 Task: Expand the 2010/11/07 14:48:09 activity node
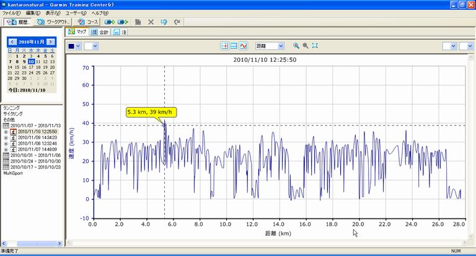point(6,150)
